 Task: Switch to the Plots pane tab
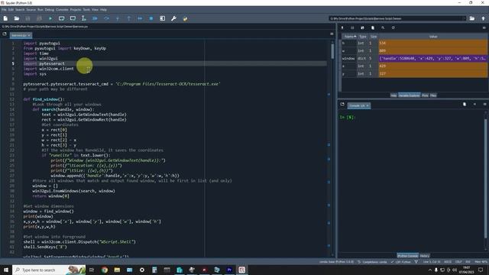pyautogui.click(x=425, y=95)
